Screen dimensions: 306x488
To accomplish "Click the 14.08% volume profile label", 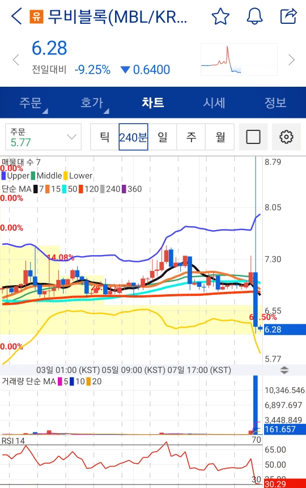I will (61, 257).
